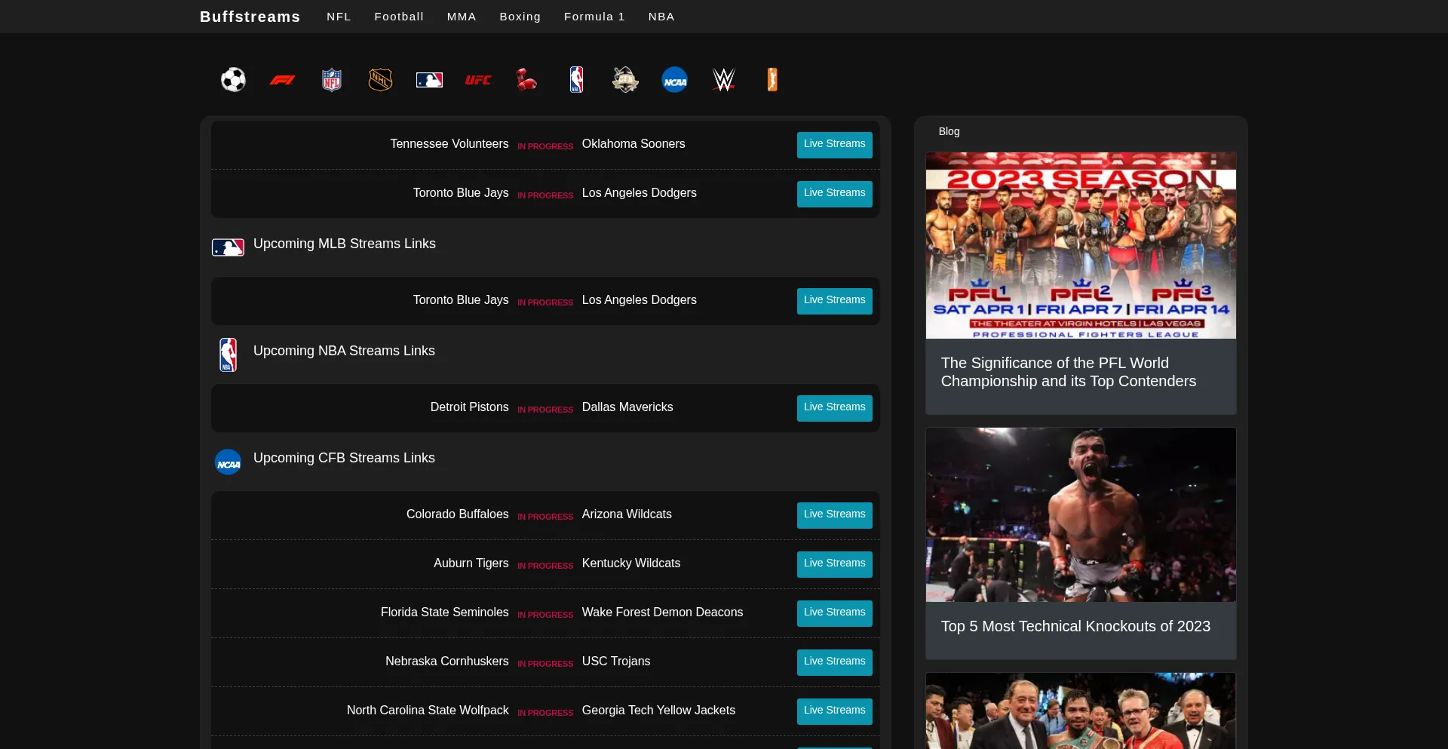Open Live Streams for Tennessee Volunteers vs Oklahoma Sooners
Image resolution: width=1448 pixels, height=749 pixels.
834,145
